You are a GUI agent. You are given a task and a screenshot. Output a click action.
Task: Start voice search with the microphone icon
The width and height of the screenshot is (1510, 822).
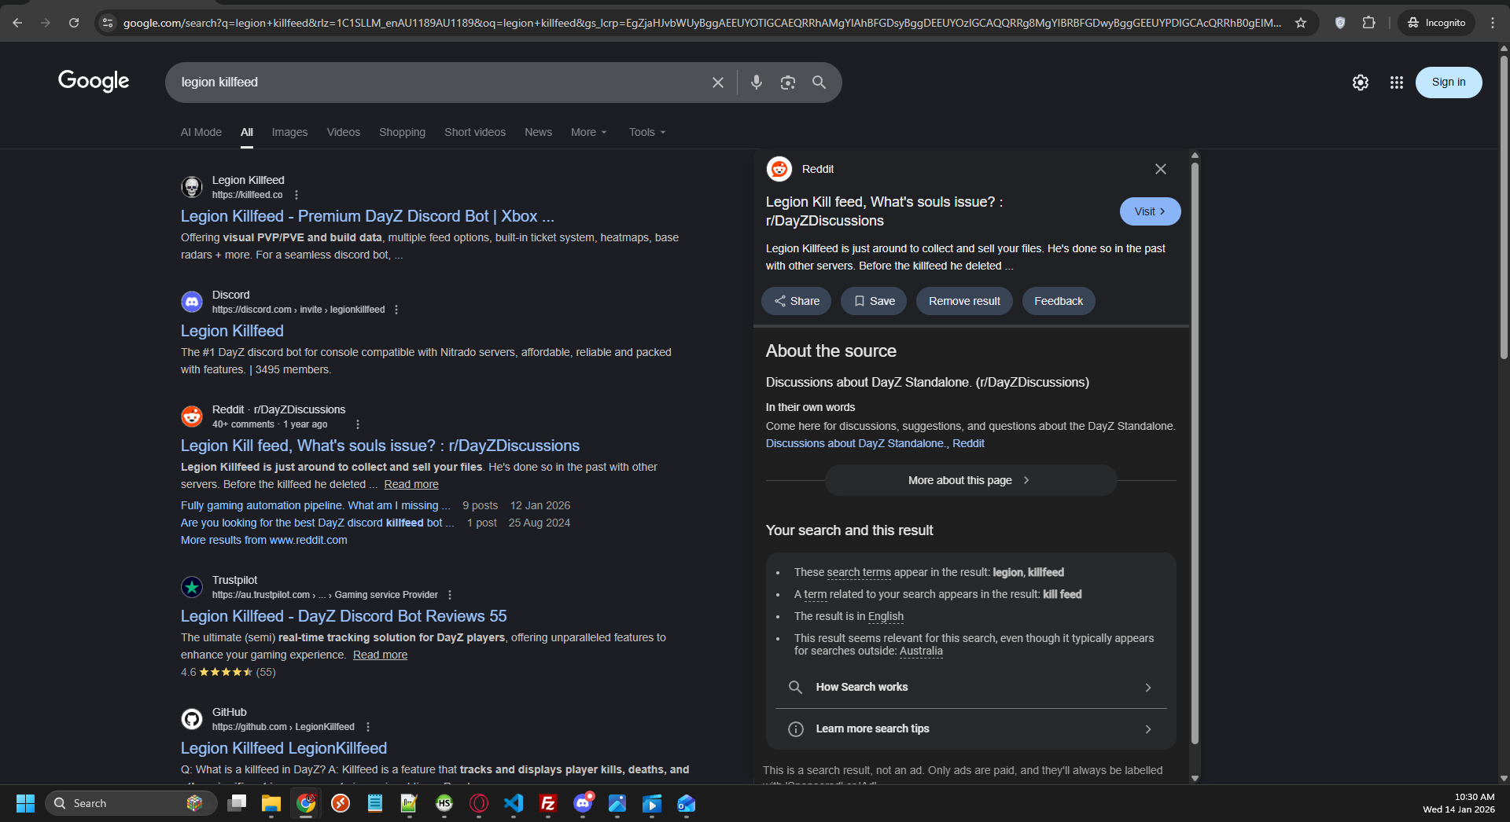point(757,83)
